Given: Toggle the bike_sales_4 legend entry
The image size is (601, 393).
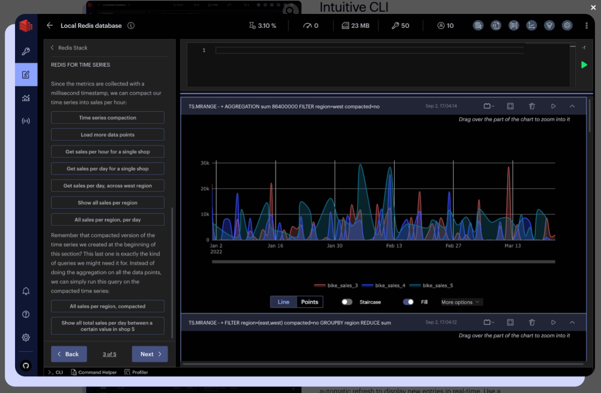Looking at the screenshot, I should (x=383, y=286).
